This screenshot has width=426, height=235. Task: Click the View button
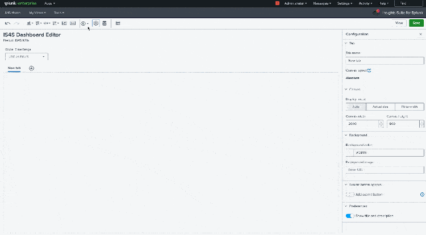pos(399,23)
